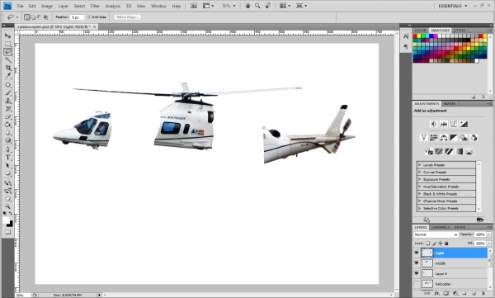Expand Levels Presets
This screenshot has width=495, height=298.
[420, 164]
